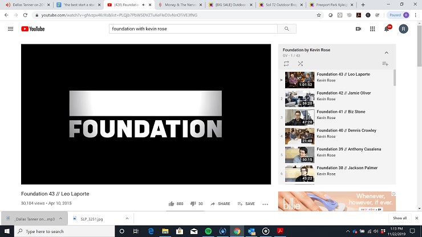Open Microsoft Edge from the taskbar
The image size is (422, 237).
(x=151, y=231)
